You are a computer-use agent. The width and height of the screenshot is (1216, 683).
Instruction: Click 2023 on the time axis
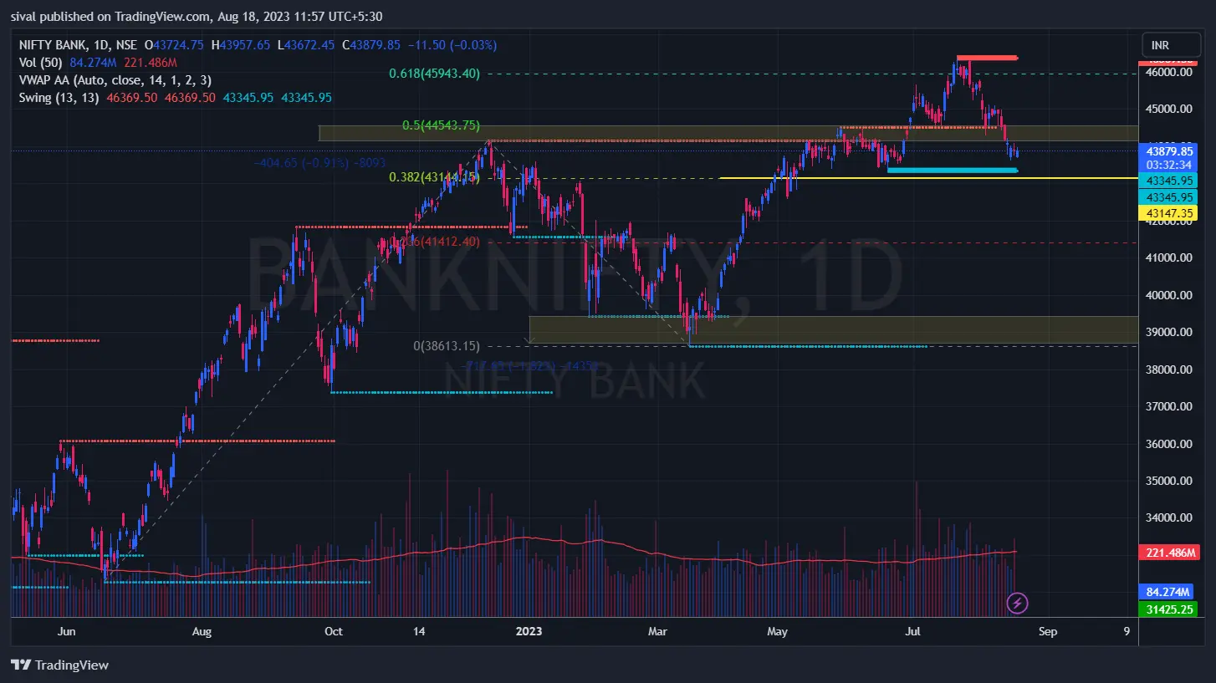click(x=529, y=632)
